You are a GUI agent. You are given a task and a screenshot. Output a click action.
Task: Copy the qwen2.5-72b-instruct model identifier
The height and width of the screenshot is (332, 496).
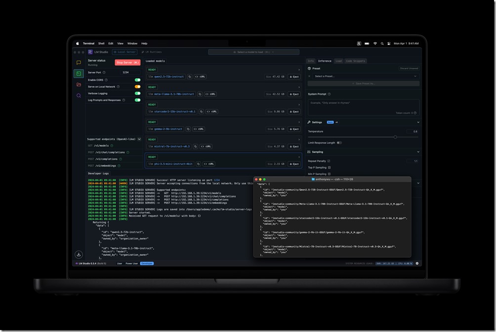pyautogui.click(x=190, y=77)
